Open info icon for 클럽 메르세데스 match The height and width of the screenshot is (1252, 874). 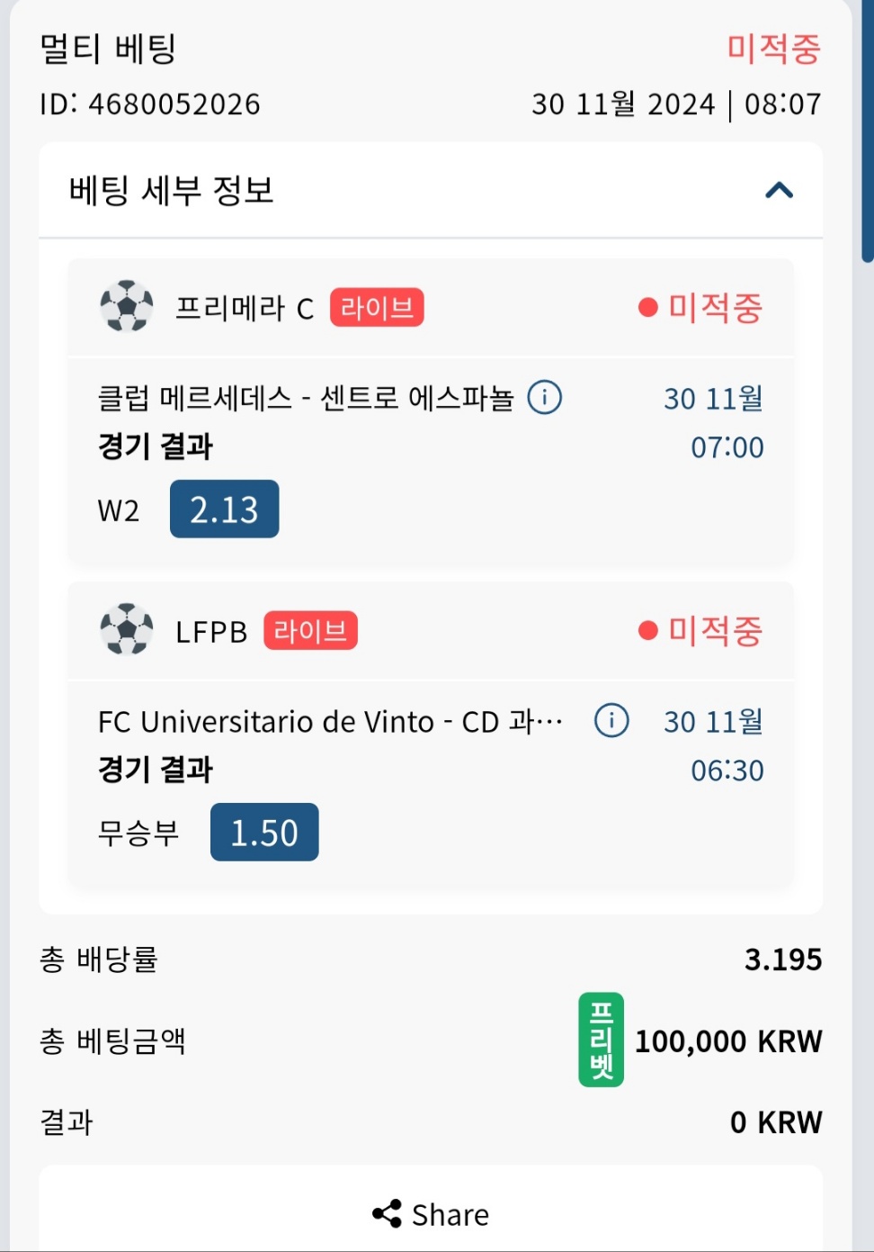pos(544,397)
